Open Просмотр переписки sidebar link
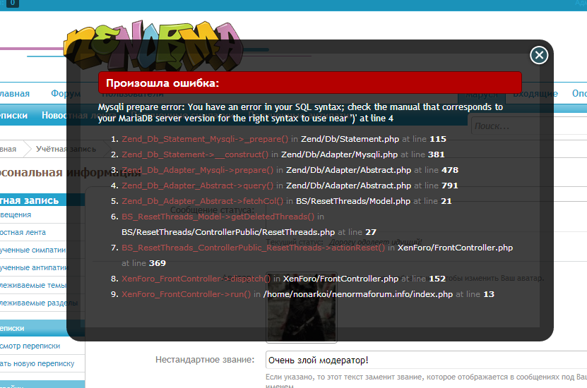The height and width of the screenshot is (388, 587). [30, 346]
